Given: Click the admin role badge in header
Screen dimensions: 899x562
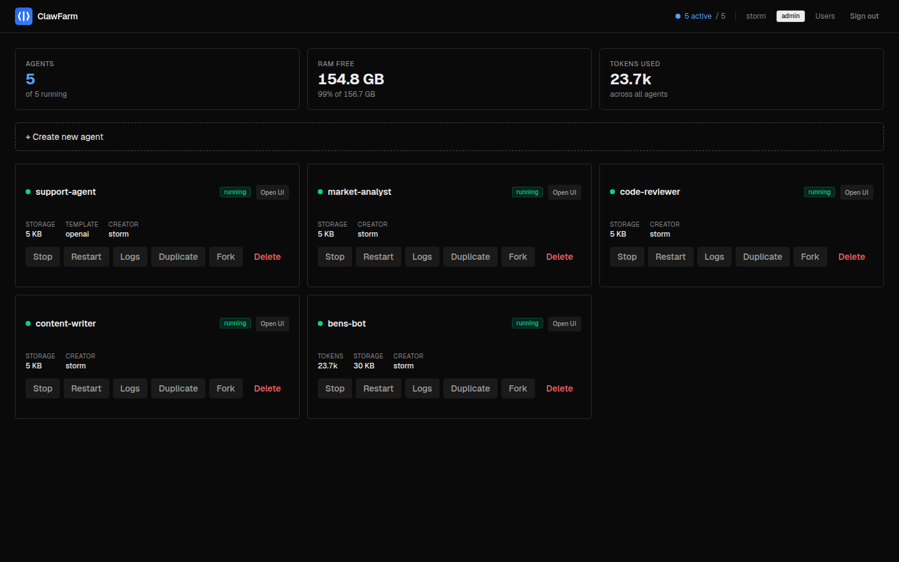Looking at the screenshot, I should pyautogui.click(x=790, y=16).
